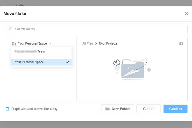Confirm the file move

[175, 109]
